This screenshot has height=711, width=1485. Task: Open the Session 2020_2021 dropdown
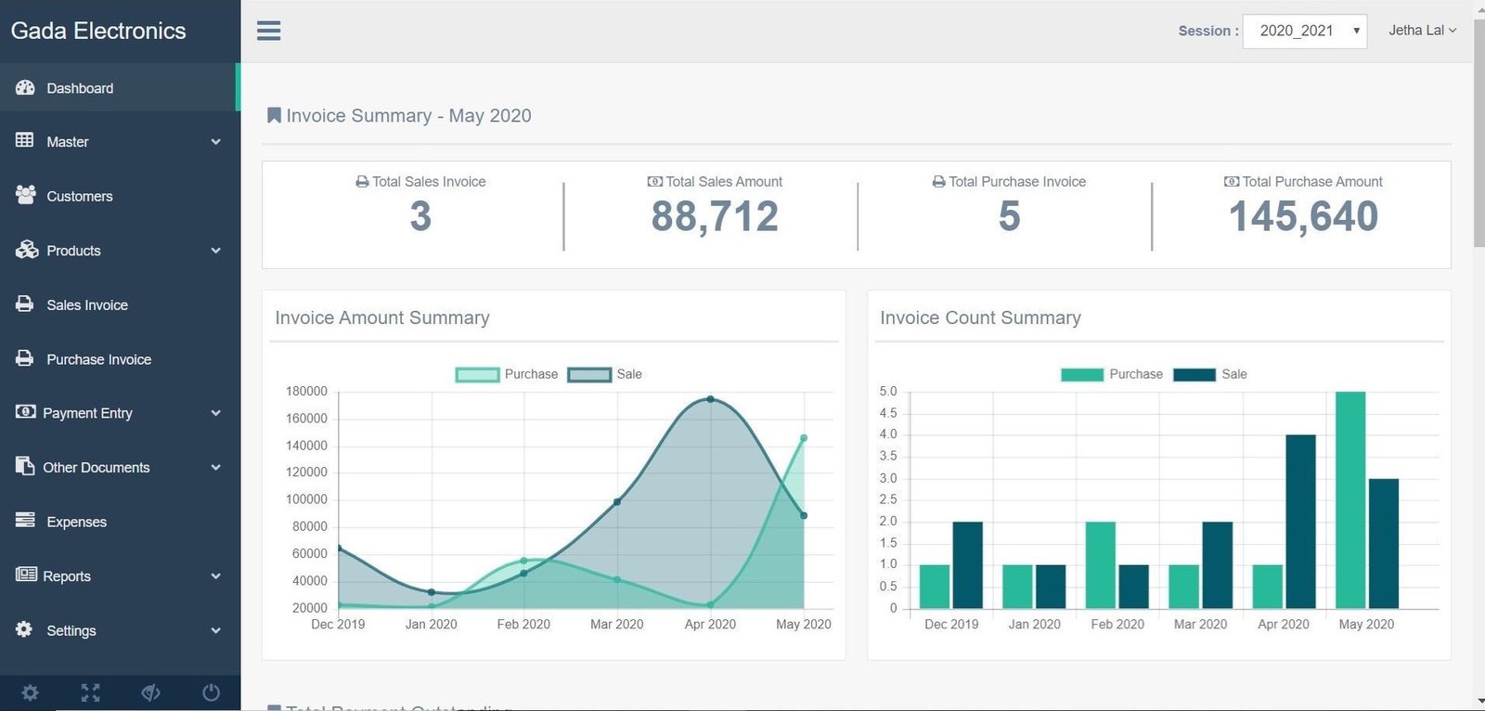(1304, 31)
